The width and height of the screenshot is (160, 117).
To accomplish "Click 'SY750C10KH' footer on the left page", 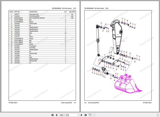I will tap(13, 103).
